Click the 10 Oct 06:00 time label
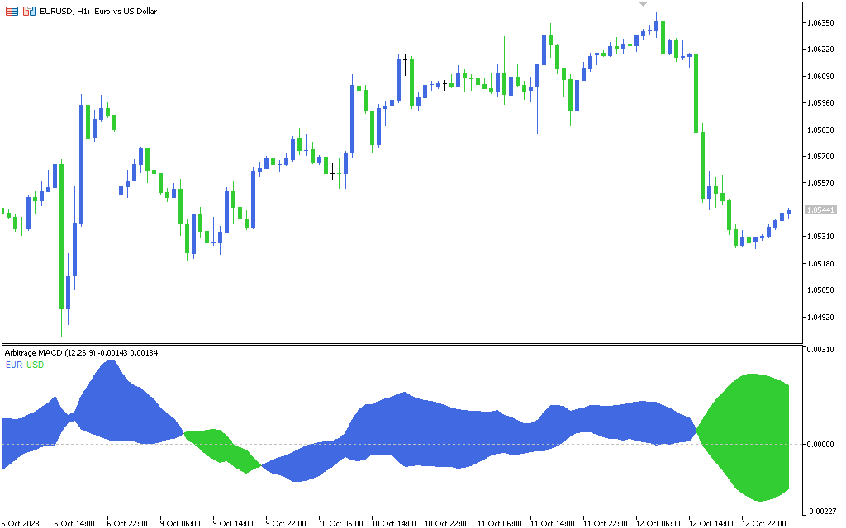 [x=340, y=523]
